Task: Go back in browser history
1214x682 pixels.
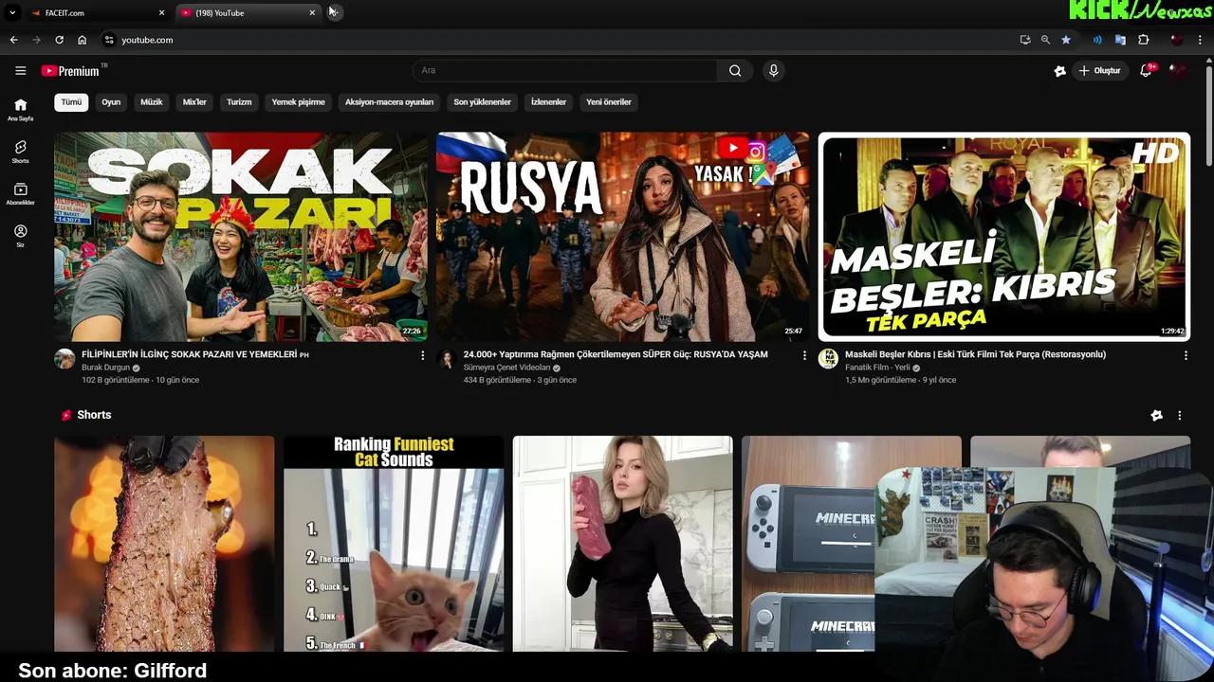Action: (13, 40)
